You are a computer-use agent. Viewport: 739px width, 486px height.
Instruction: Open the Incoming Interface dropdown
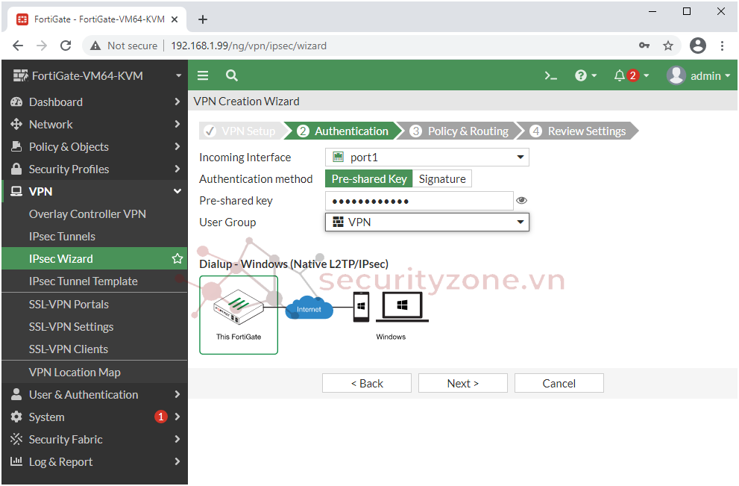point(427,158)
